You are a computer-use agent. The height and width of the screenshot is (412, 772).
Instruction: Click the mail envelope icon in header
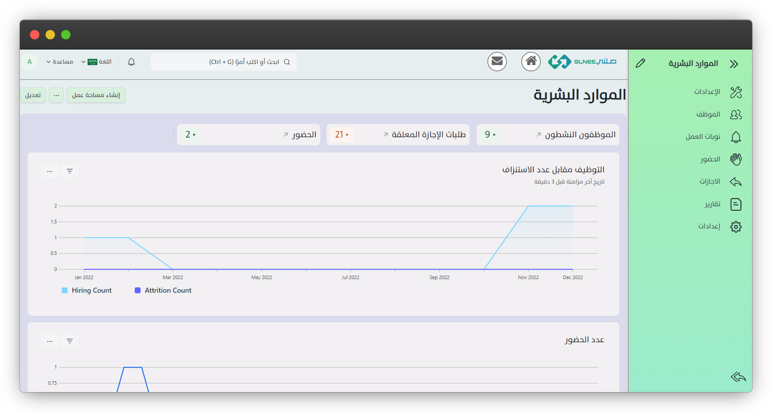[497, 62]
